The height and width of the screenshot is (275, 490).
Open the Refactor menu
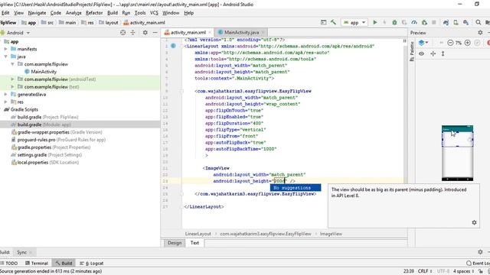[x=94, y=13]
